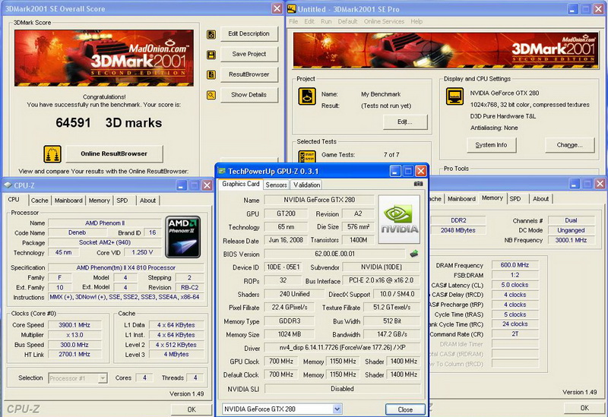This screenshot has height=417, width=608.
Task: Open the Help menu in 3DMark
Action: tap(416, 21)
